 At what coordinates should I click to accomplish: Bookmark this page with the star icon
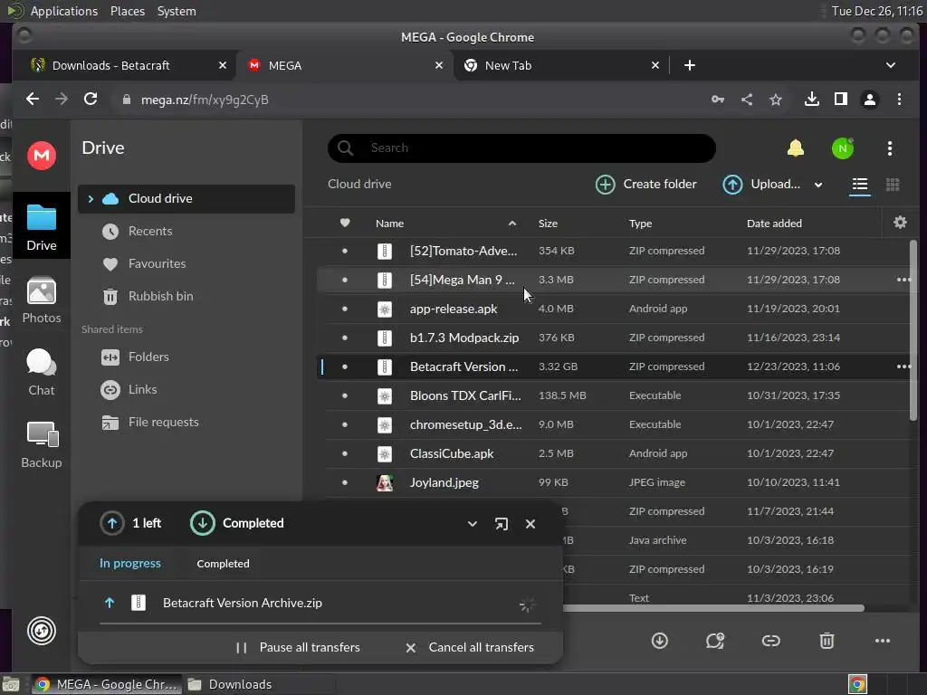[x=776, y=100]
